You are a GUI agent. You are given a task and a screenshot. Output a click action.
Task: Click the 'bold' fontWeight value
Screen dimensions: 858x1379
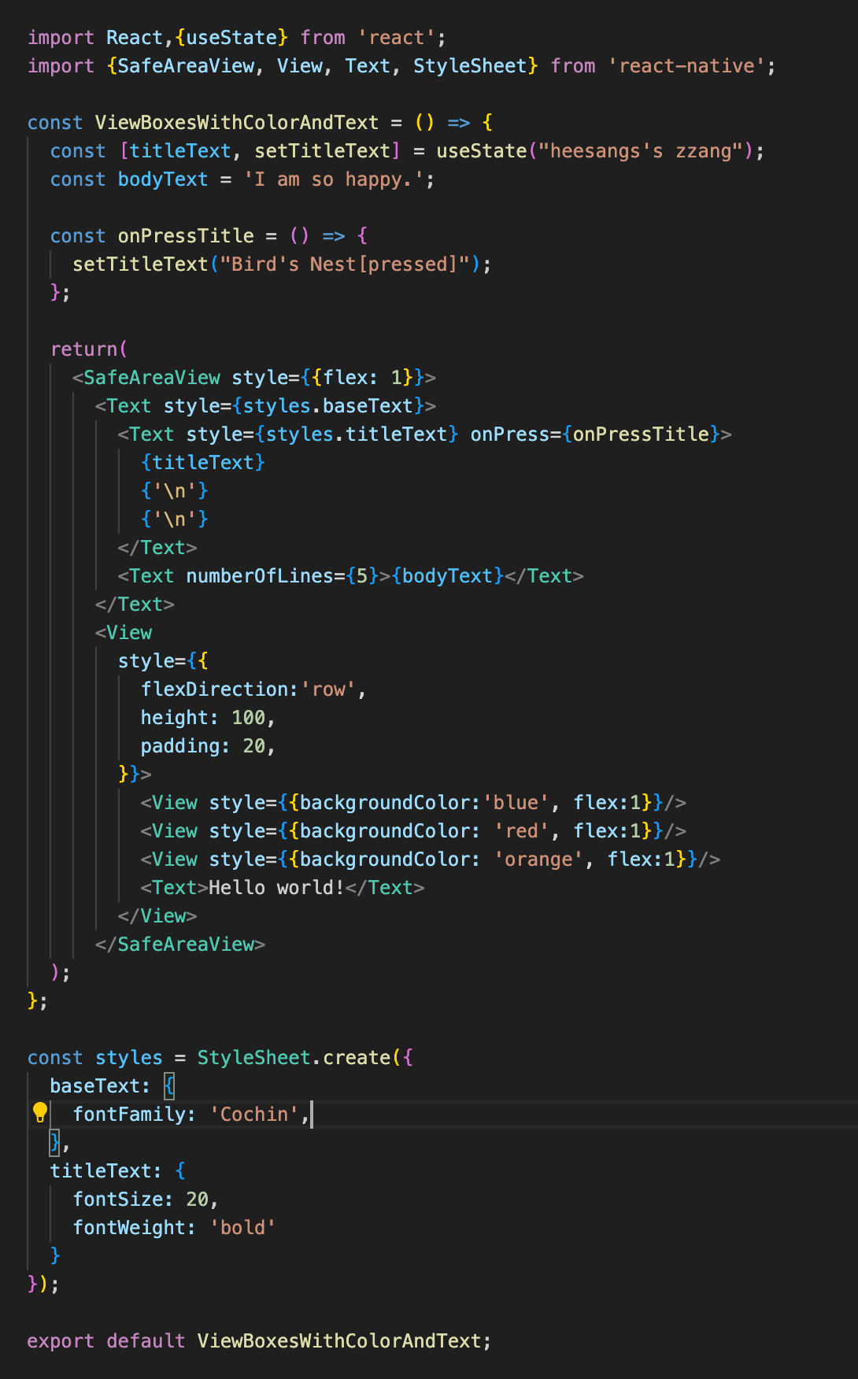click(x=242, y=1228)
